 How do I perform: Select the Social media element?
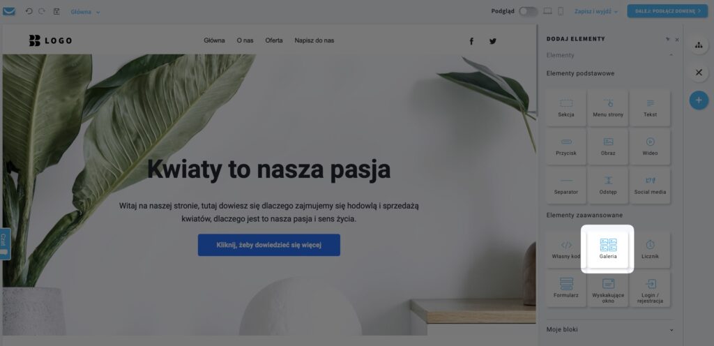(650, 185)
